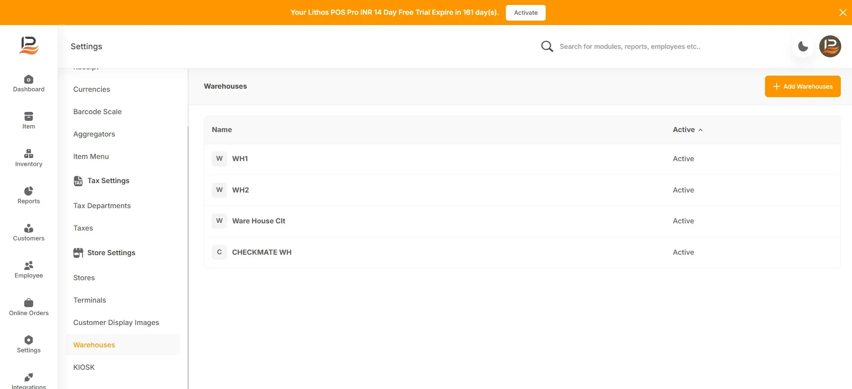
Task: Open the Employee module icon
Action: 29,265
